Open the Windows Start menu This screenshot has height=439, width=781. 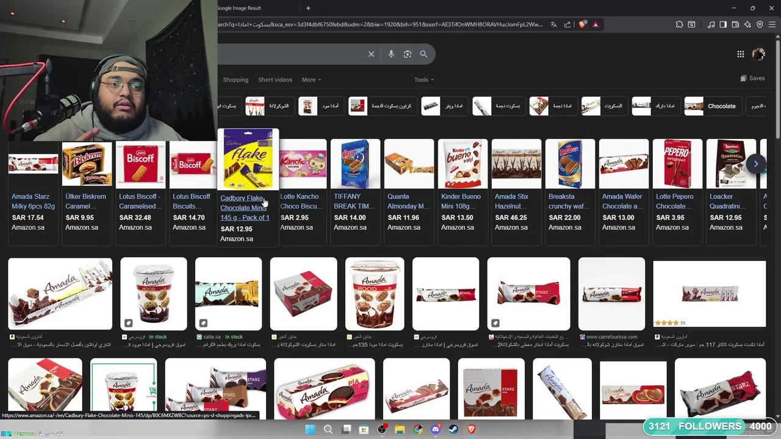310,429
